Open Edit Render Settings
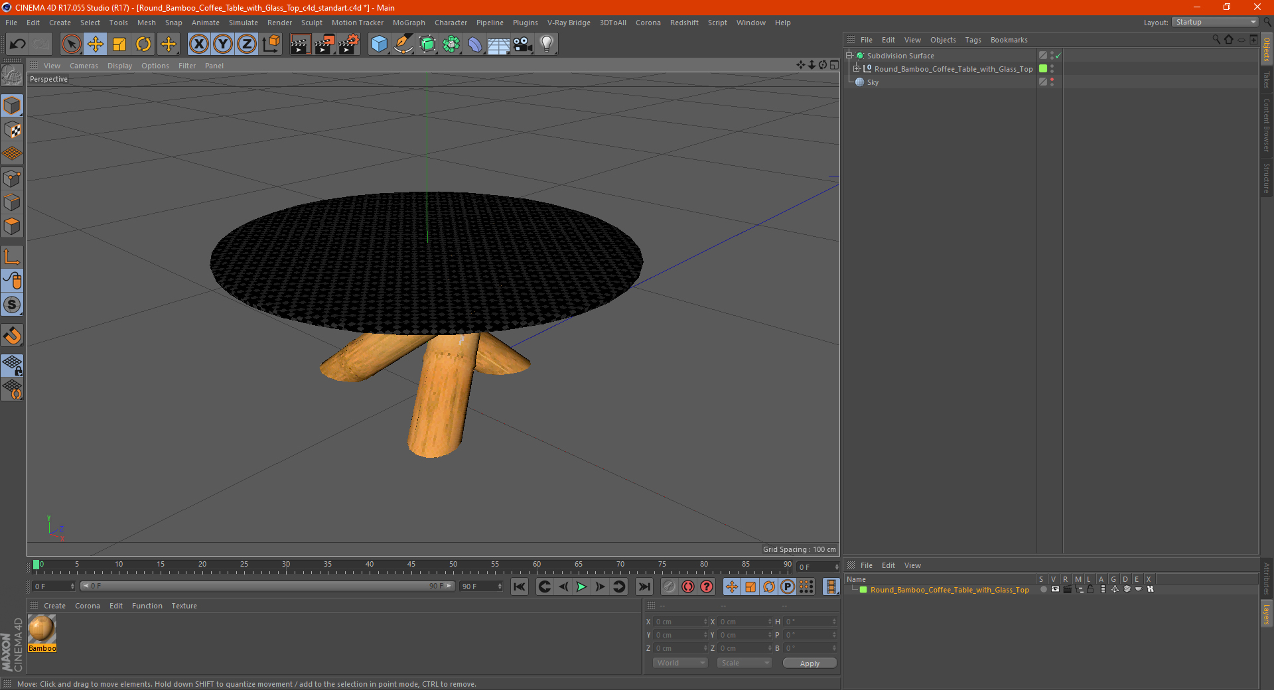 click(349, 44)
